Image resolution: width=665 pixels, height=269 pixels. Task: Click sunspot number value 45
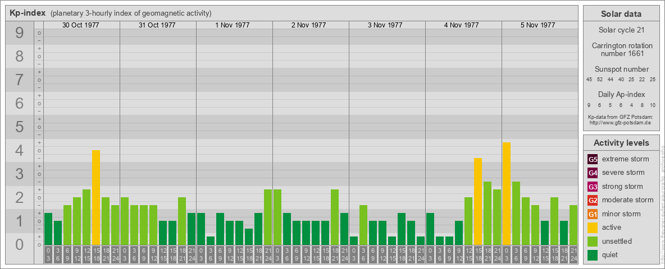click(x=589, y=80)
